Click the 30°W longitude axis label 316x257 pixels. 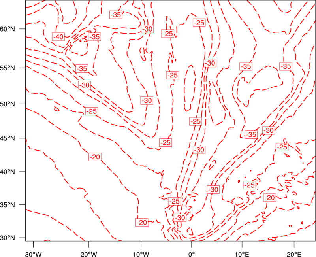point(34,254)
